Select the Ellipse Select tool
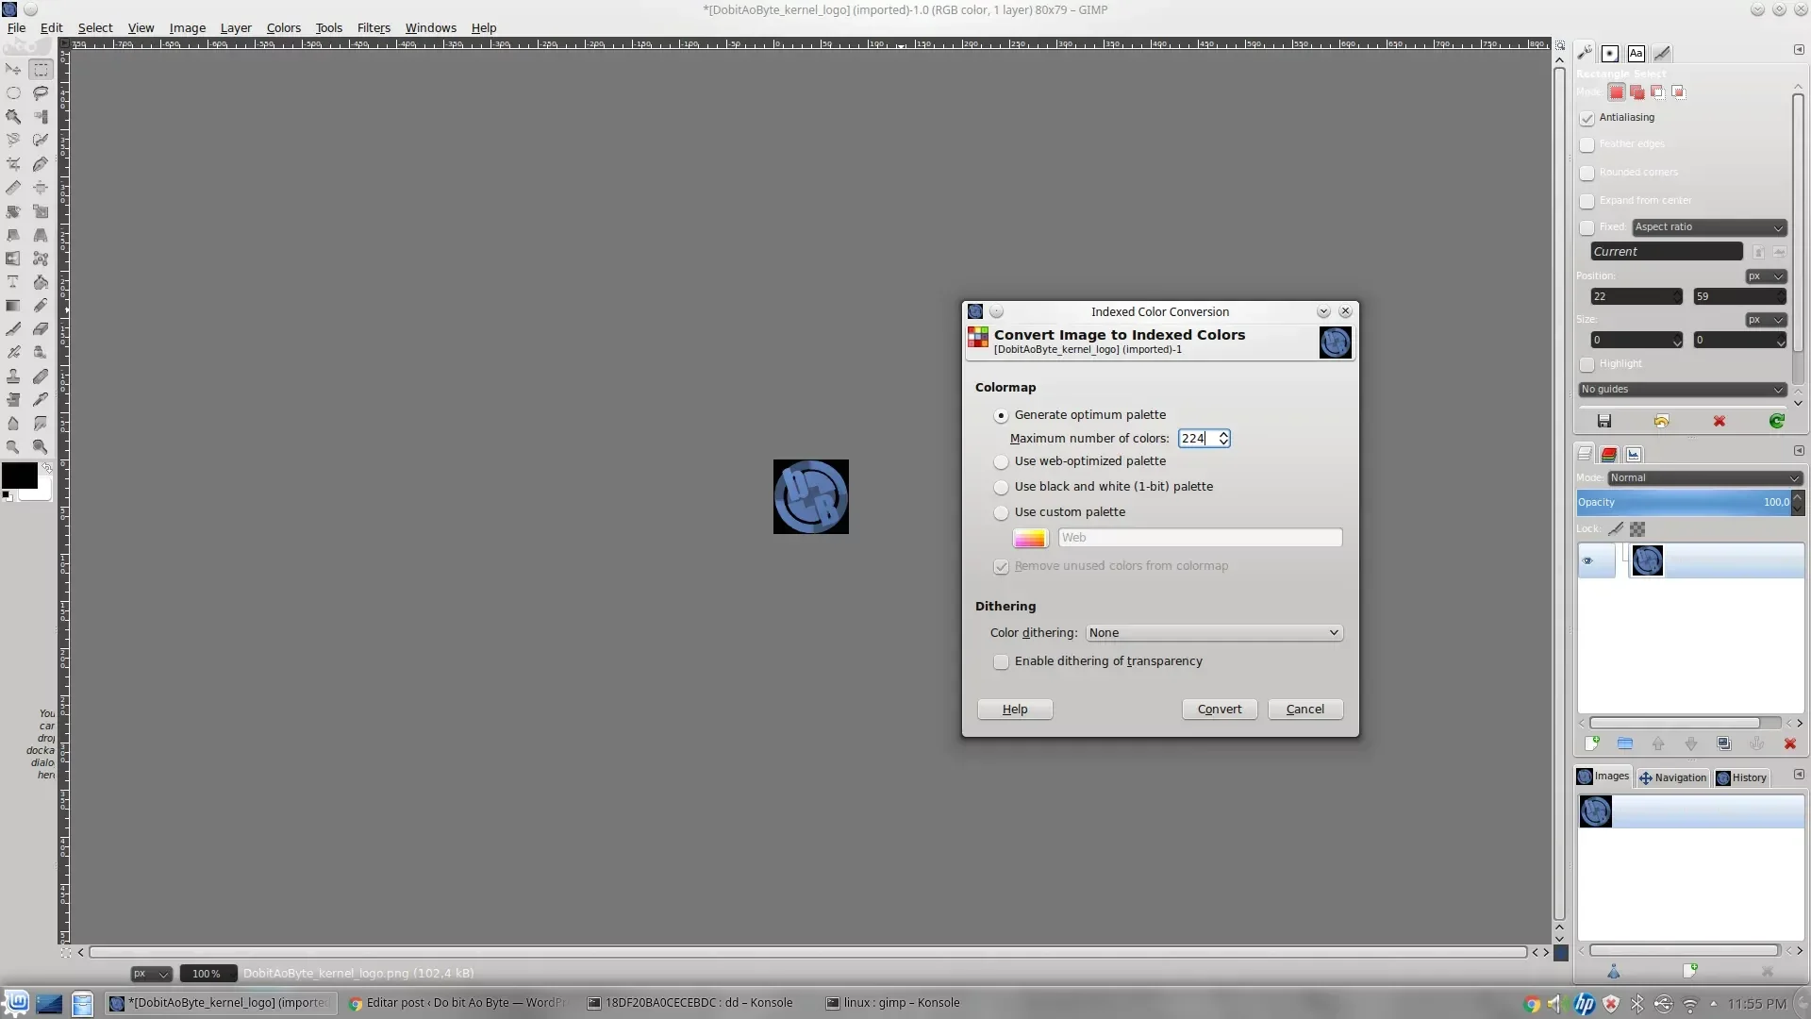1811x1019 pixels. (13, 93)
